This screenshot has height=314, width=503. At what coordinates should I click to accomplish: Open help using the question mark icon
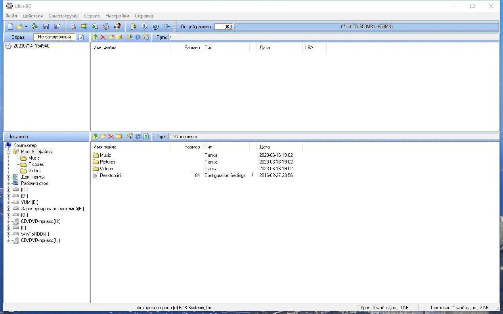(x=155, y=26)
